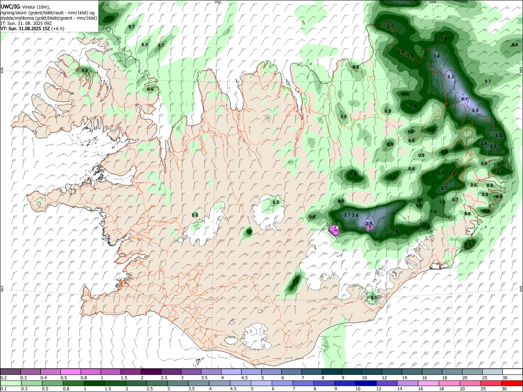
Task: Select the pale grey 25 mm snow swatch
Action: (492, 372)
